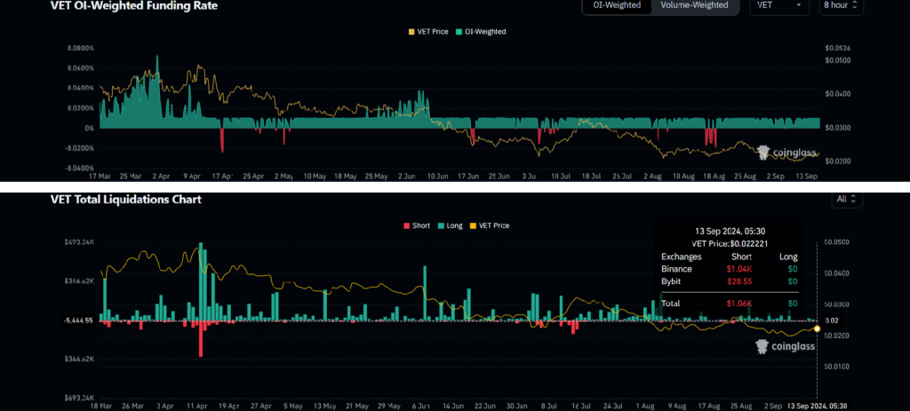Click the large red short bar near 11 Apr

pyautogui.click(x=201, y=338)
